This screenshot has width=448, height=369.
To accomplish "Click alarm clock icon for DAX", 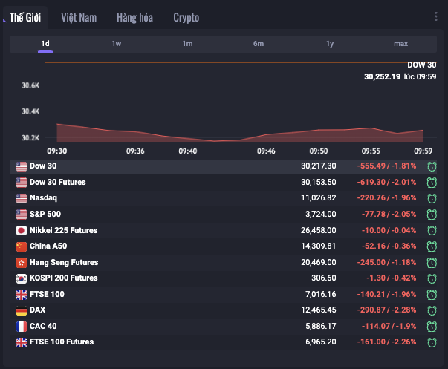I will tap(432, 310).
